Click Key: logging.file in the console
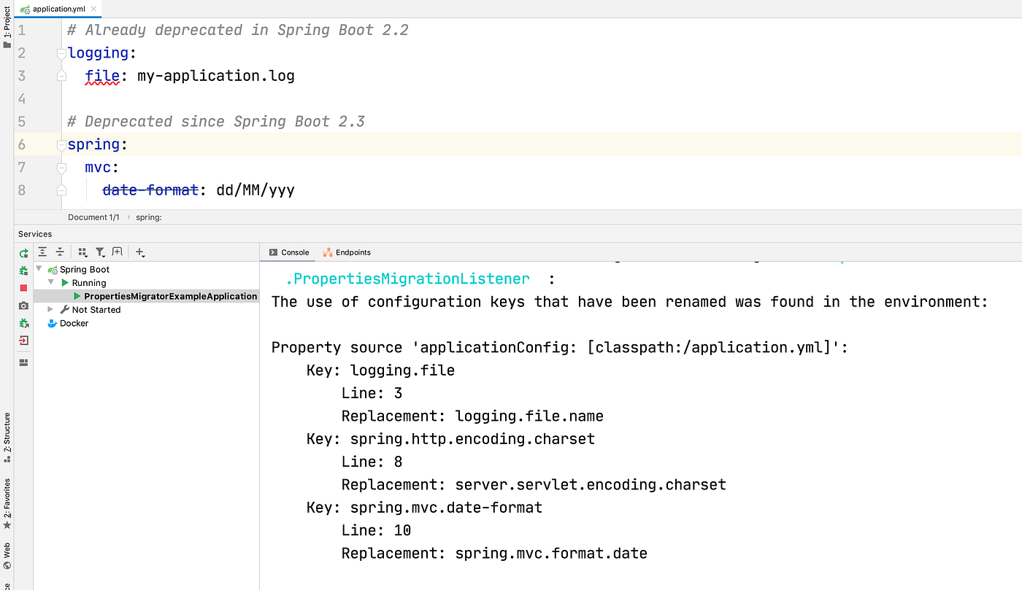Viewport: 1022px width, 590px height. (x=380, y=370)
